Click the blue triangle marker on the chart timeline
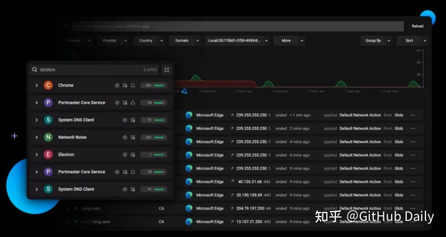 click(x=184, y=91)
